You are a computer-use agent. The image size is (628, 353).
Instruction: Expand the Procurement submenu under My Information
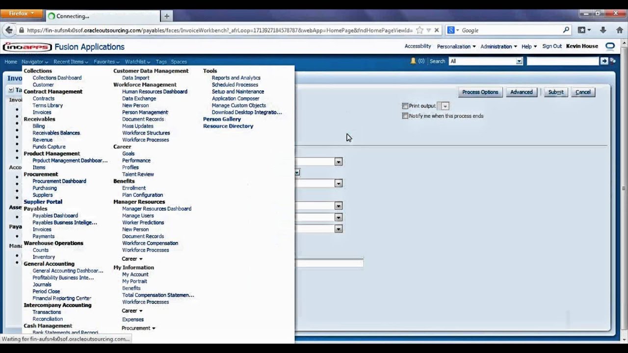pos(139,328)
